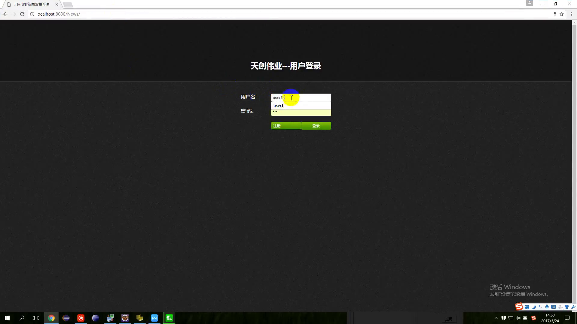Click the 登录 login button
The height and width of the screenshot is (324, 577).
coord(316,126)
